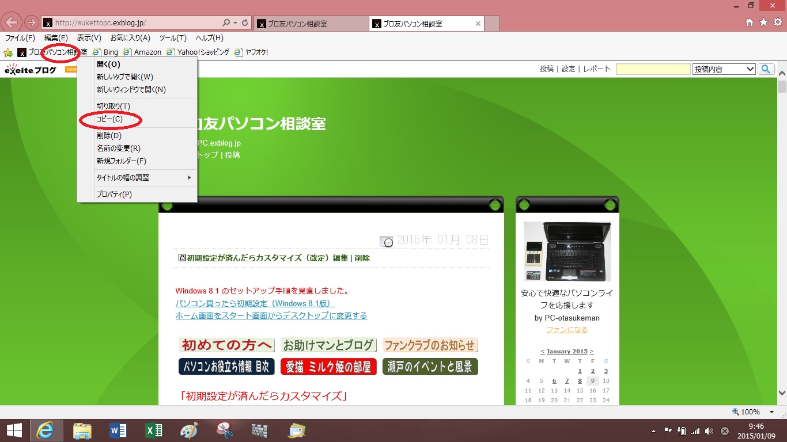Launch Excel from the taskbar
The width and height of the screenshot is (787, 442).
153,430
